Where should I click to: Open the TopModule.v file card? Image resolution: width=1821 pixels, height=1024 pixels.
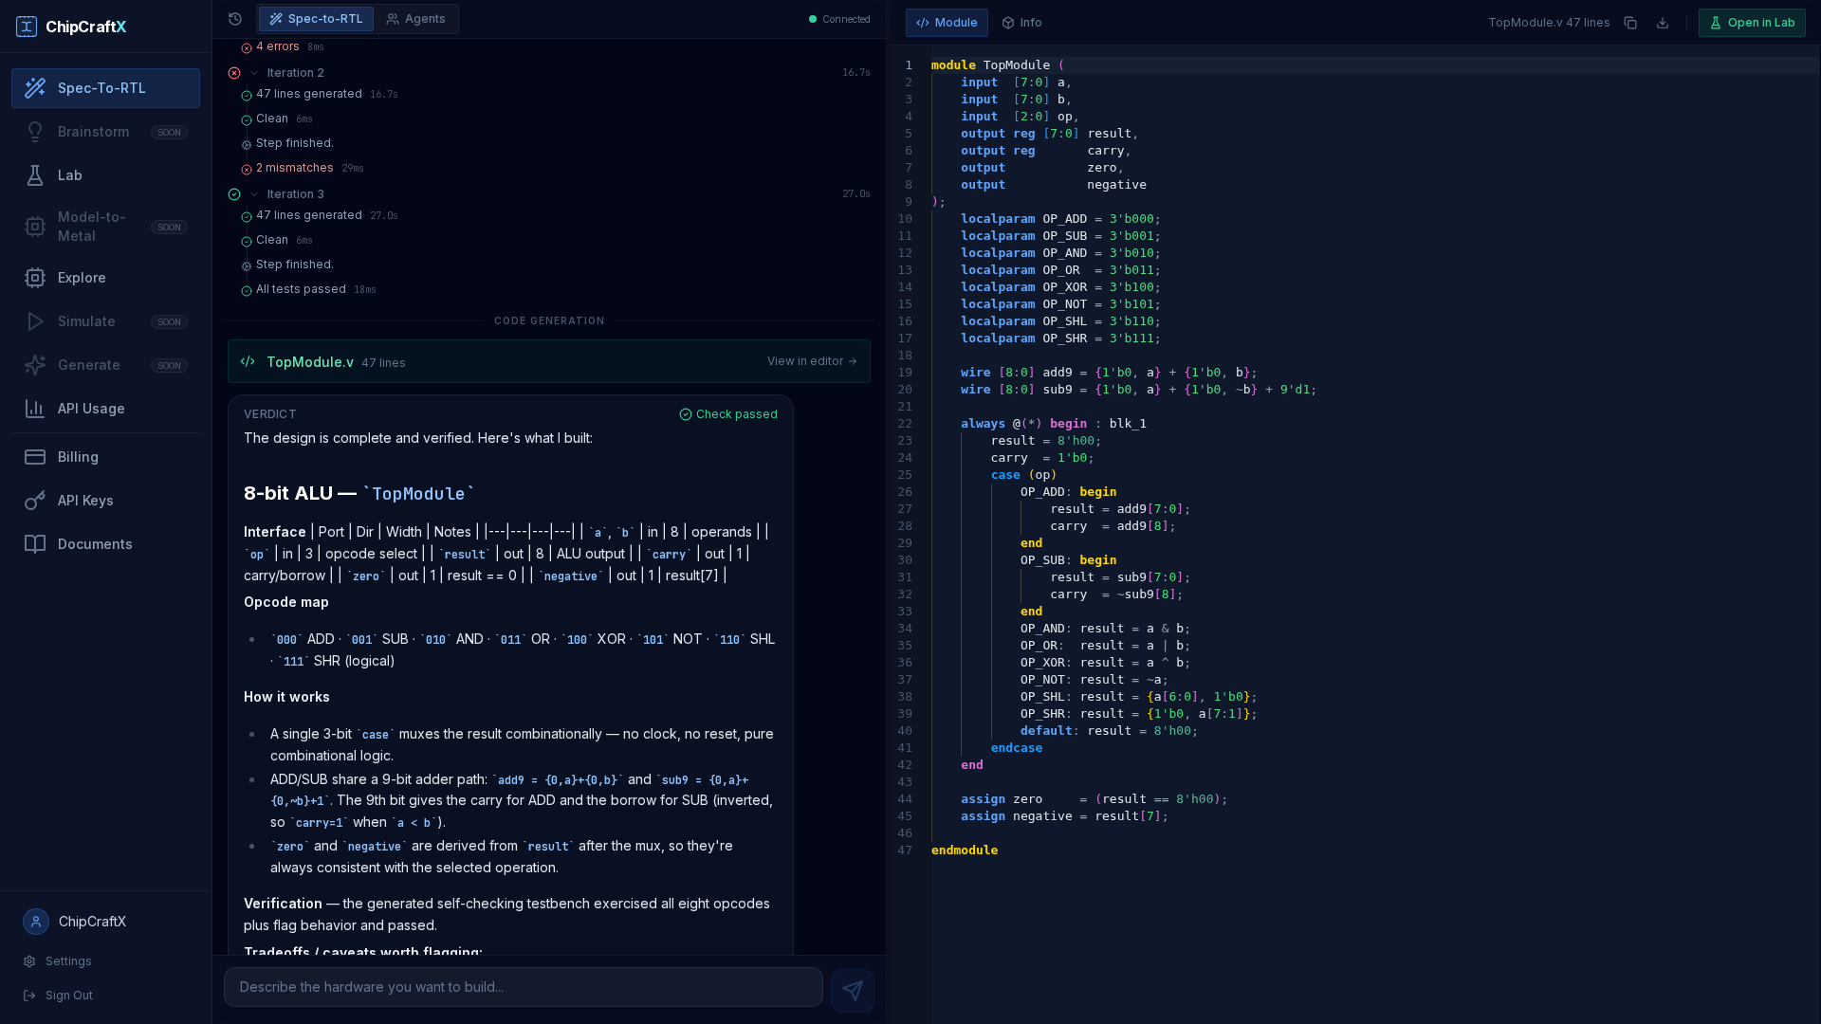(x=549, y=361)
